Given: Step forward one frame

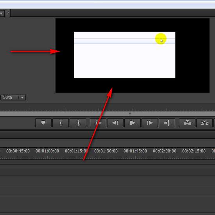Looking at the screenshot, I should click(150, 123).
